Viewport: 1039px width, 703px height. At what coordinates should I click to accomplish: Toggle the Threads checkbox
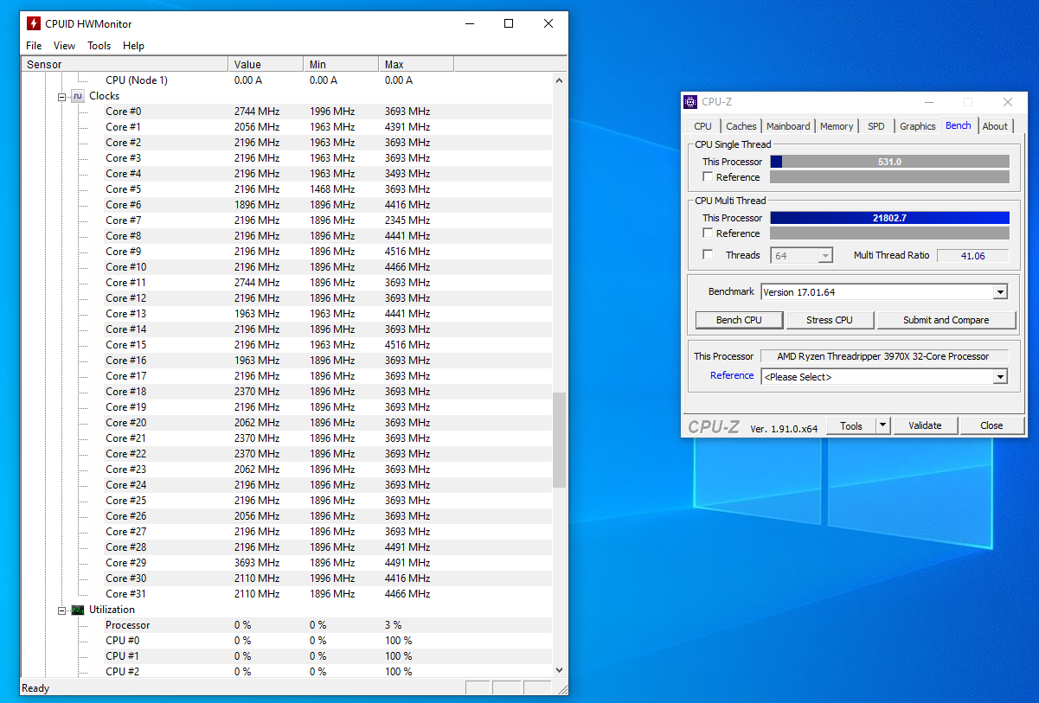coord(709,255)
